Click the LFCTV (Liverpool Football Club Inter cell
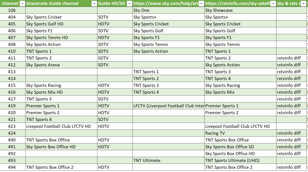Screen dimensions: 308x172 point(169,106)
